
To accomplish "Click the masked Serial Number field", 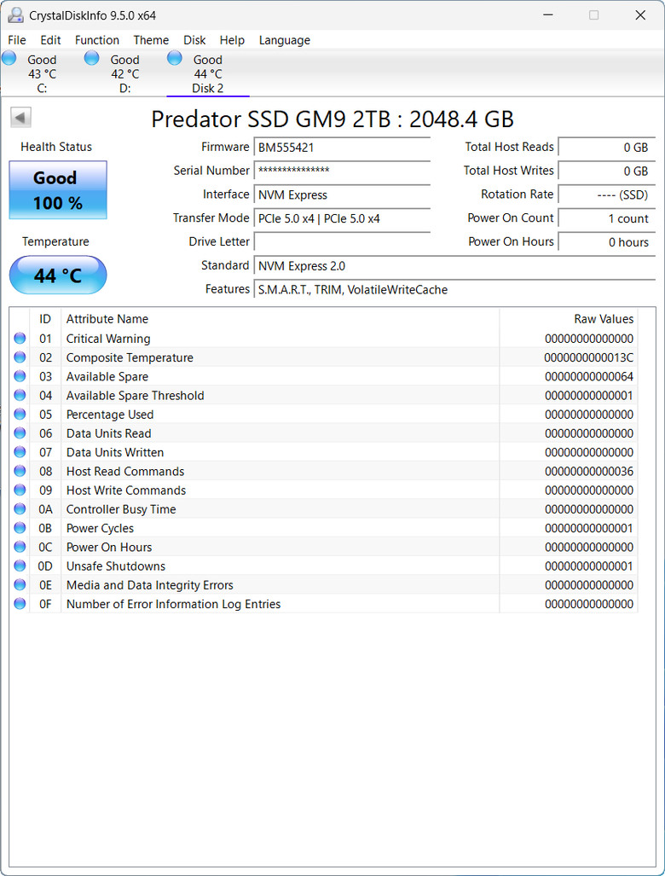I will [342, 171].
